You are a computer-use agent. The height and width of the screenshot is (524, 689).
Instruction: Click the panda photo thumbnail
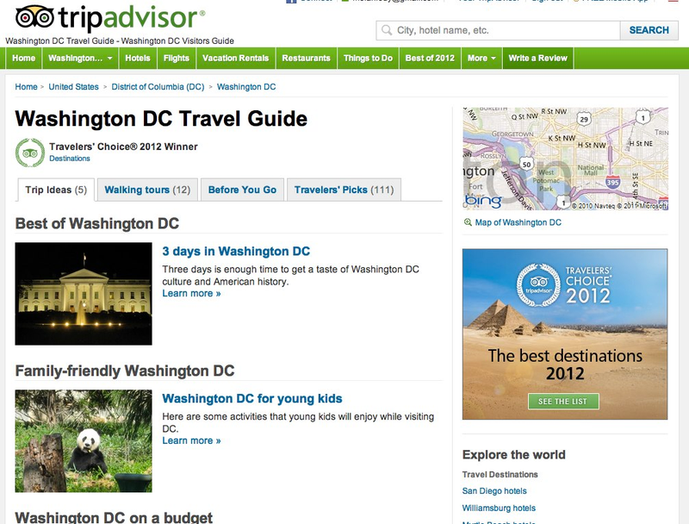[x=84, y=441]
